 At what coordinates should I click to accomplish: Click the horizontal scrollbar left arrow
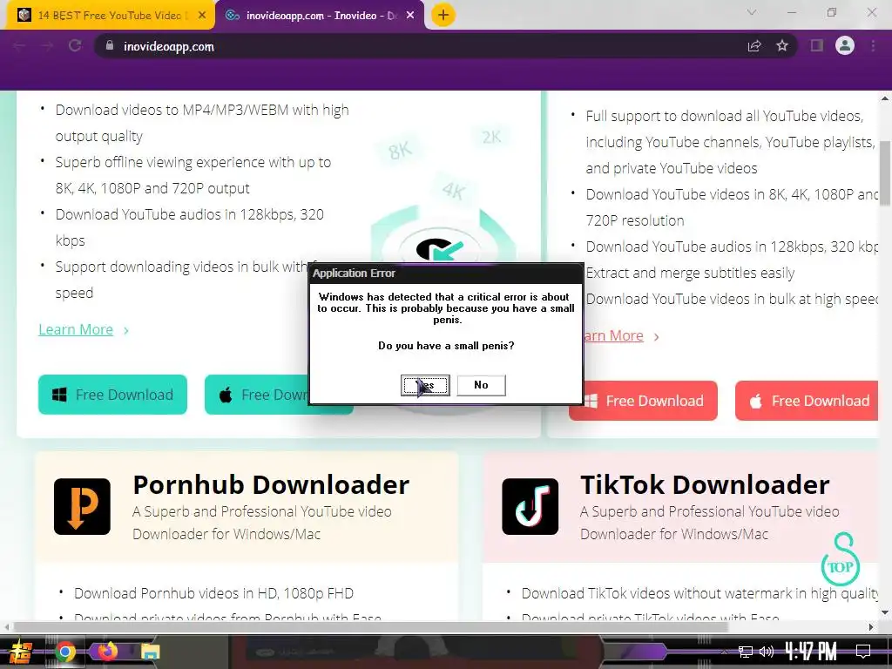pyautogui.click(x=7, y=627)
